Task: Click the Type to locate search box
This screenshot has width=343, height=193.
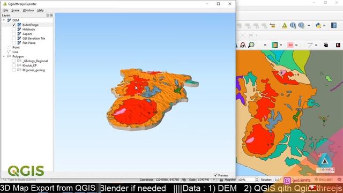Action: tap(26, 180)
